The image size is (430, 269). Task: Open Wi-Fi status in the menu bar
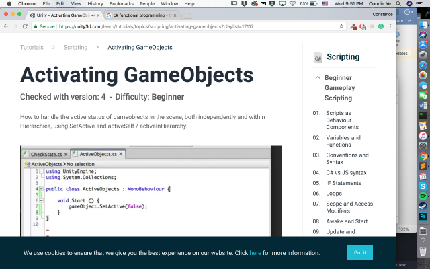coord(293,3)
